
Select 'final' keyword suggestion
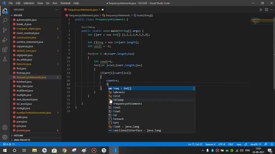pyautogui.click(x=152, y=107)
